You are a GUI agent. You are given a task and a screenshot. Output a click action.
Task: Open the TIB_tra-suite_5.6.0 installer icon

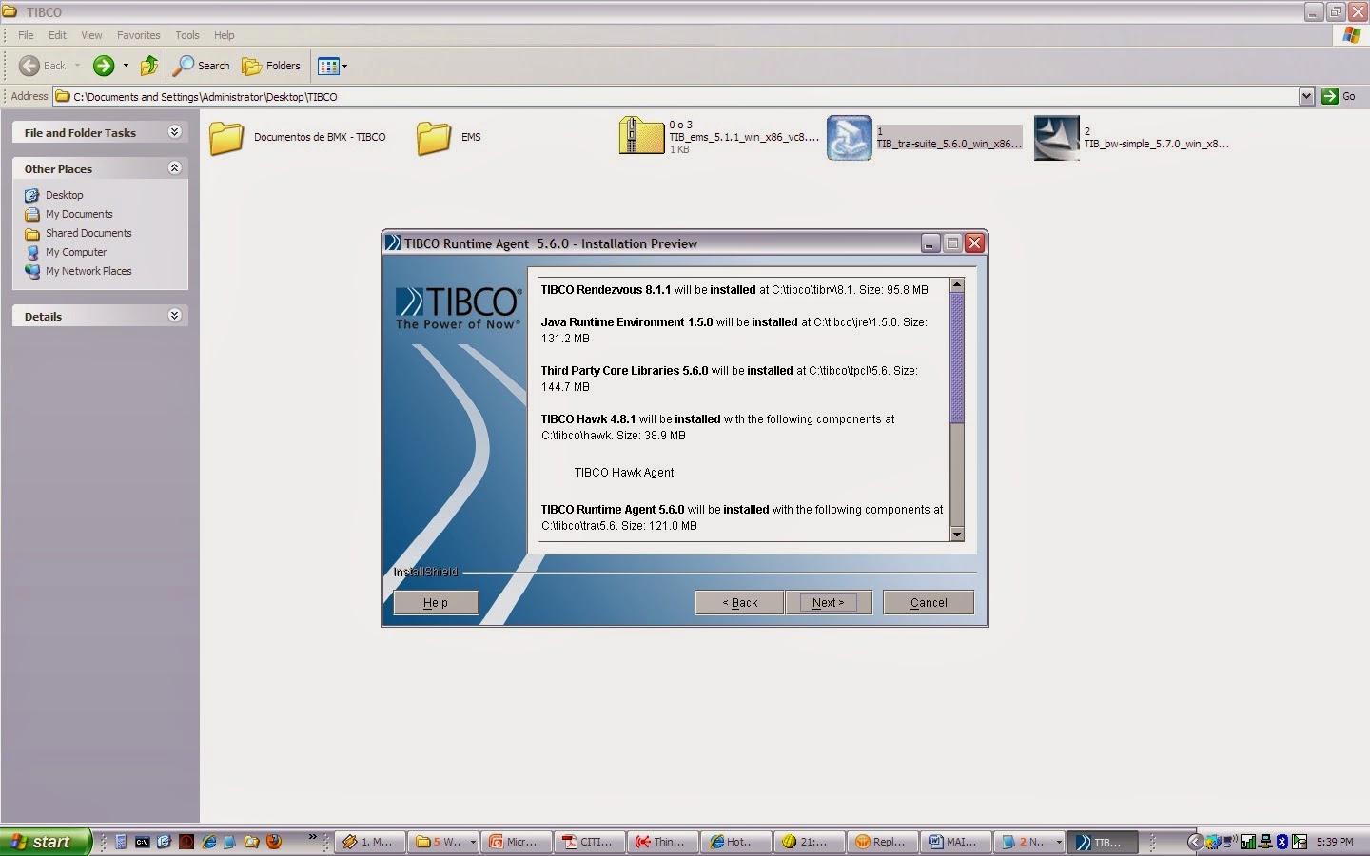point(848,138)
